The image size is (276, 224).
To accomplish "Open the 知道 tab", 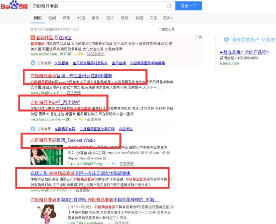I will point(81,18).
